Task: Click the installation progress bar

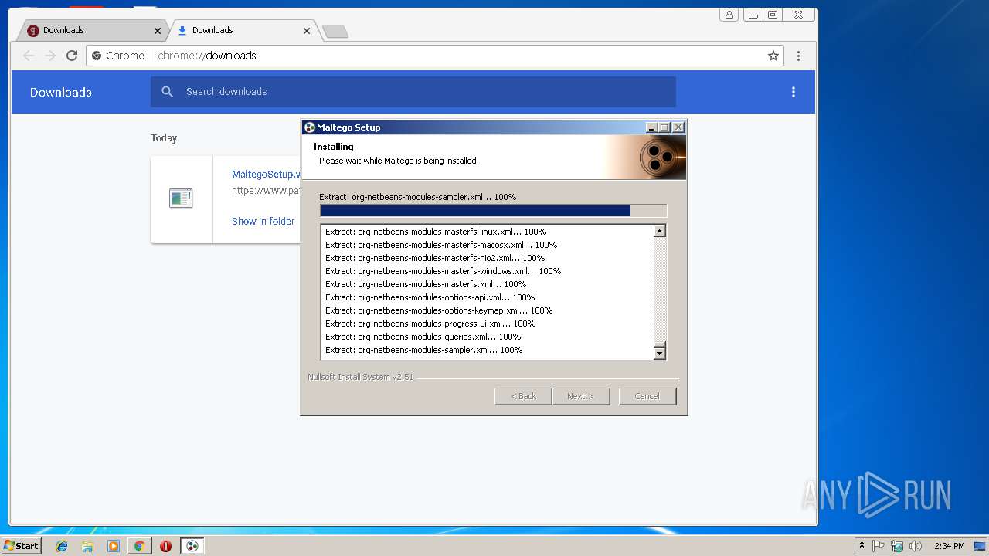Action: coord(493,211)
